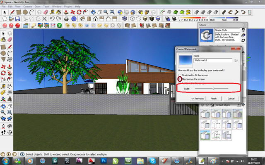The height and width of the screenshot is (165, 265).
Task: Click the Get Current View Google Earth icon
Action: (x=120, y=12)
